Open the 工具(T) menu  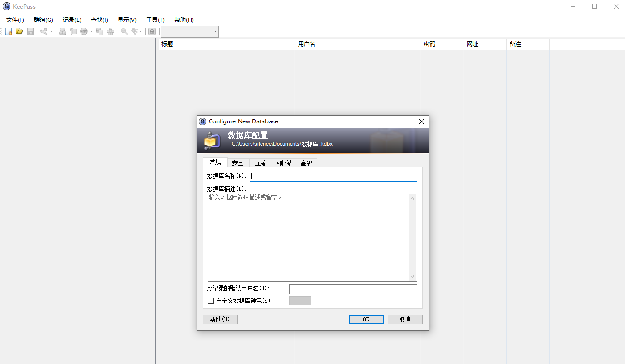155,20
